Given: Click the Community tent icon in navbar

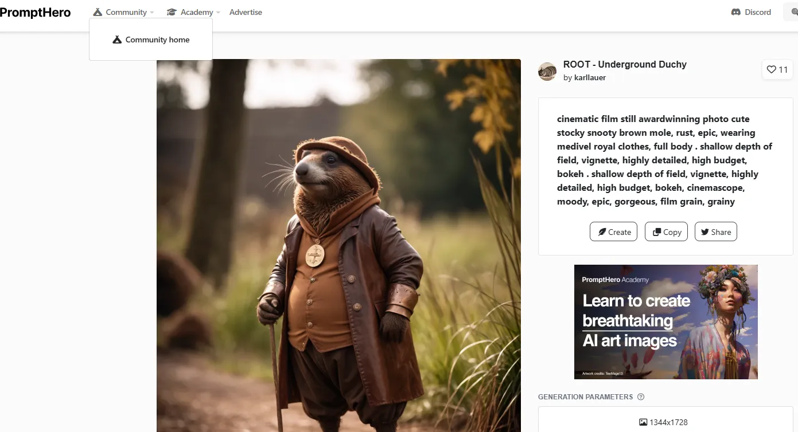Looking at the screenshot, I should [98, 12].
